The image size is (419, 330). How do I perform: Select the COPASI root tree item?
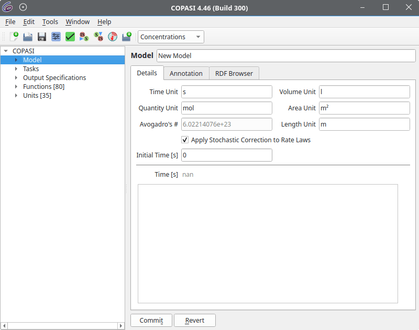coord(23,51)
